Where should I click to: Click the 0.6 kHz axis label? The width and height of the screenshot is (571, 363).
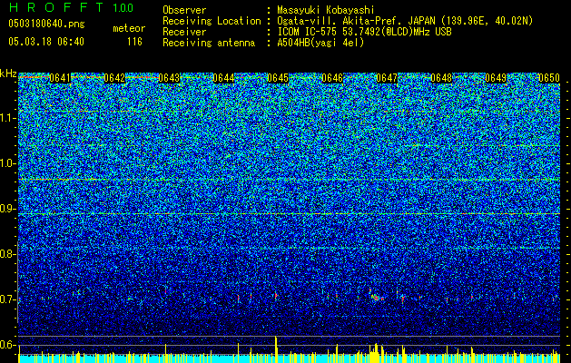(x=6, y=345)
